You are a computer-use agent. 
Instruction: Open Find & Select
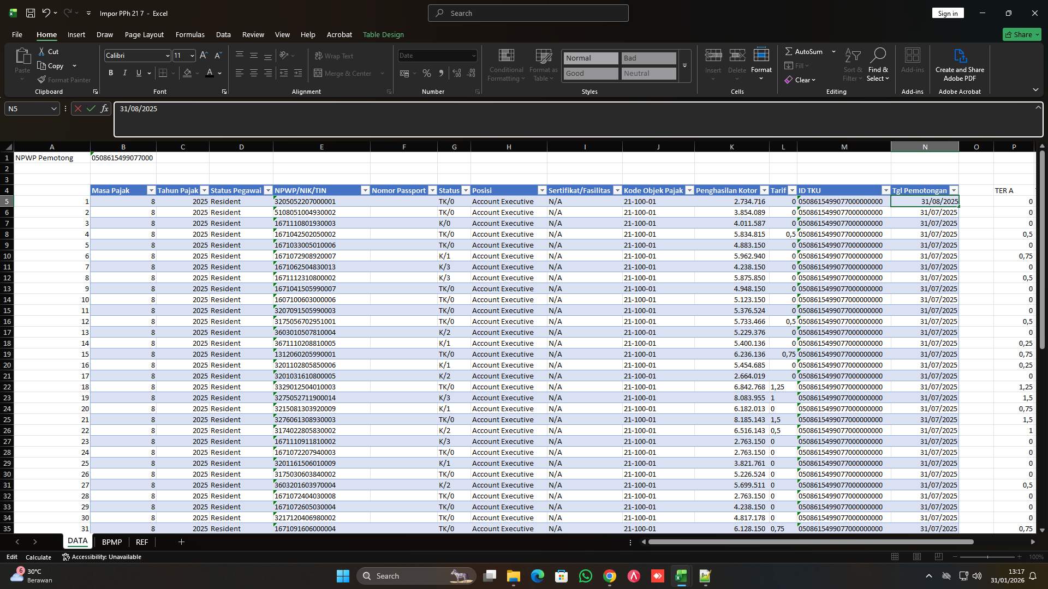878,65
